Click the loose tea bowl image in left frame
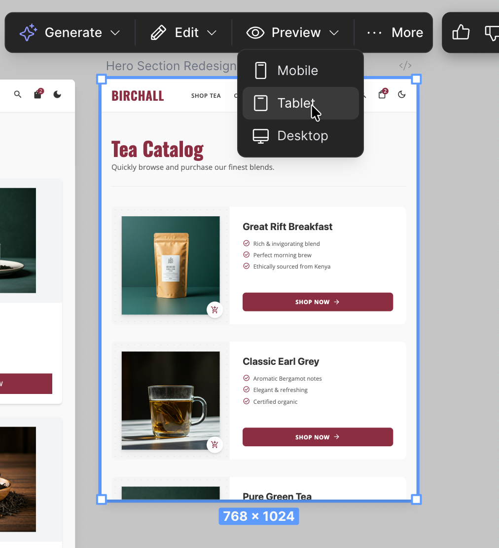The width and height of the screenshot is (499, 548). [18, 479]
